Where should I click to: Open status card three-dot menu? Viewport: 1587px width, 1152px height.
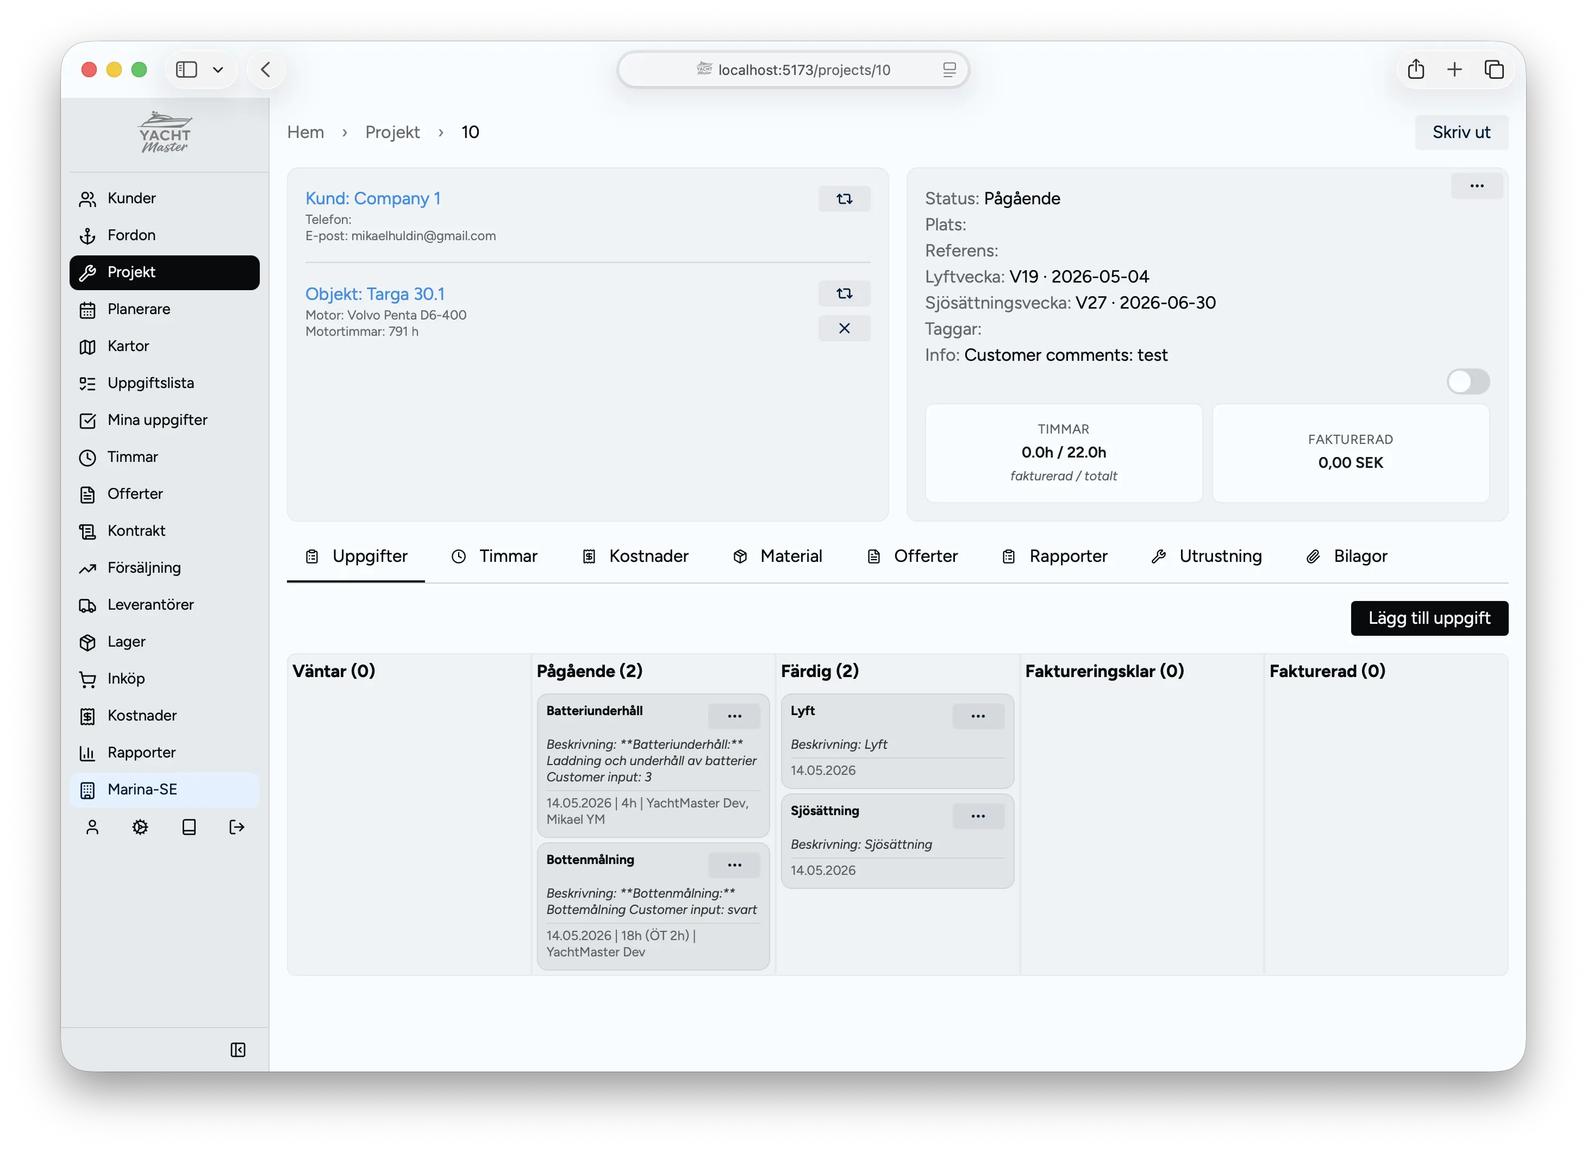pyautogui.click(x=1477, y=186)
